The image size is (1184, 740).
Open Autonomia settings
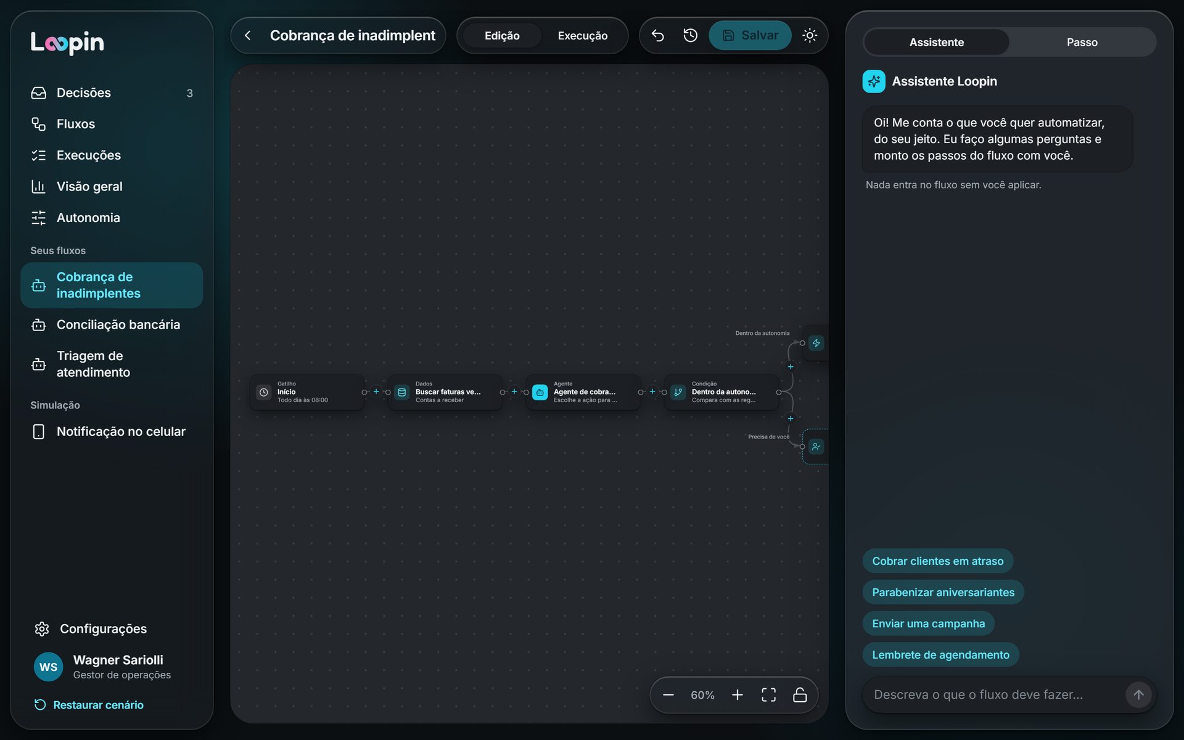coord(112,218)
